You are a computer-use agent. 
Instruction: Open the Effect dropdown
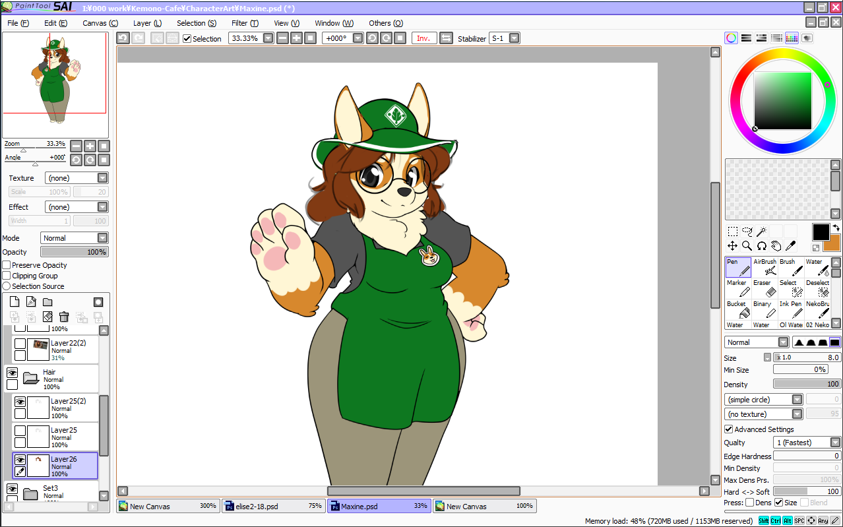click(x=102, y=207)
